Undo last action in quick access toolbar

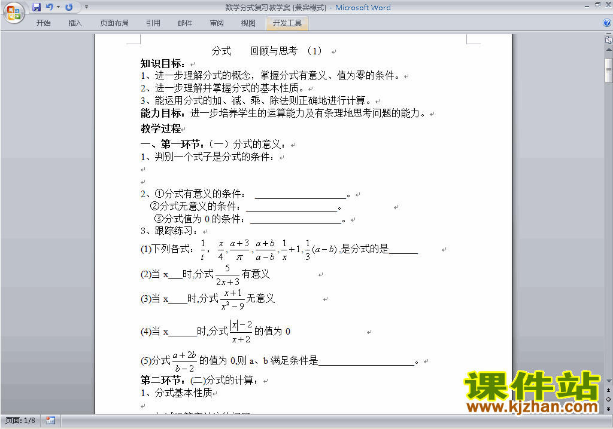(49, 7)
